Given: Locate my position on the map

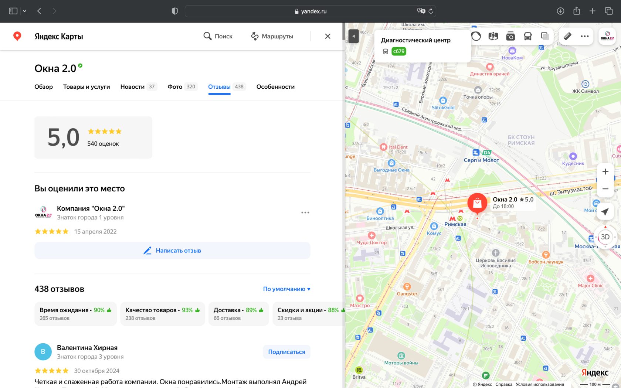Looking at the screenshot, I should tap(605, 212).
